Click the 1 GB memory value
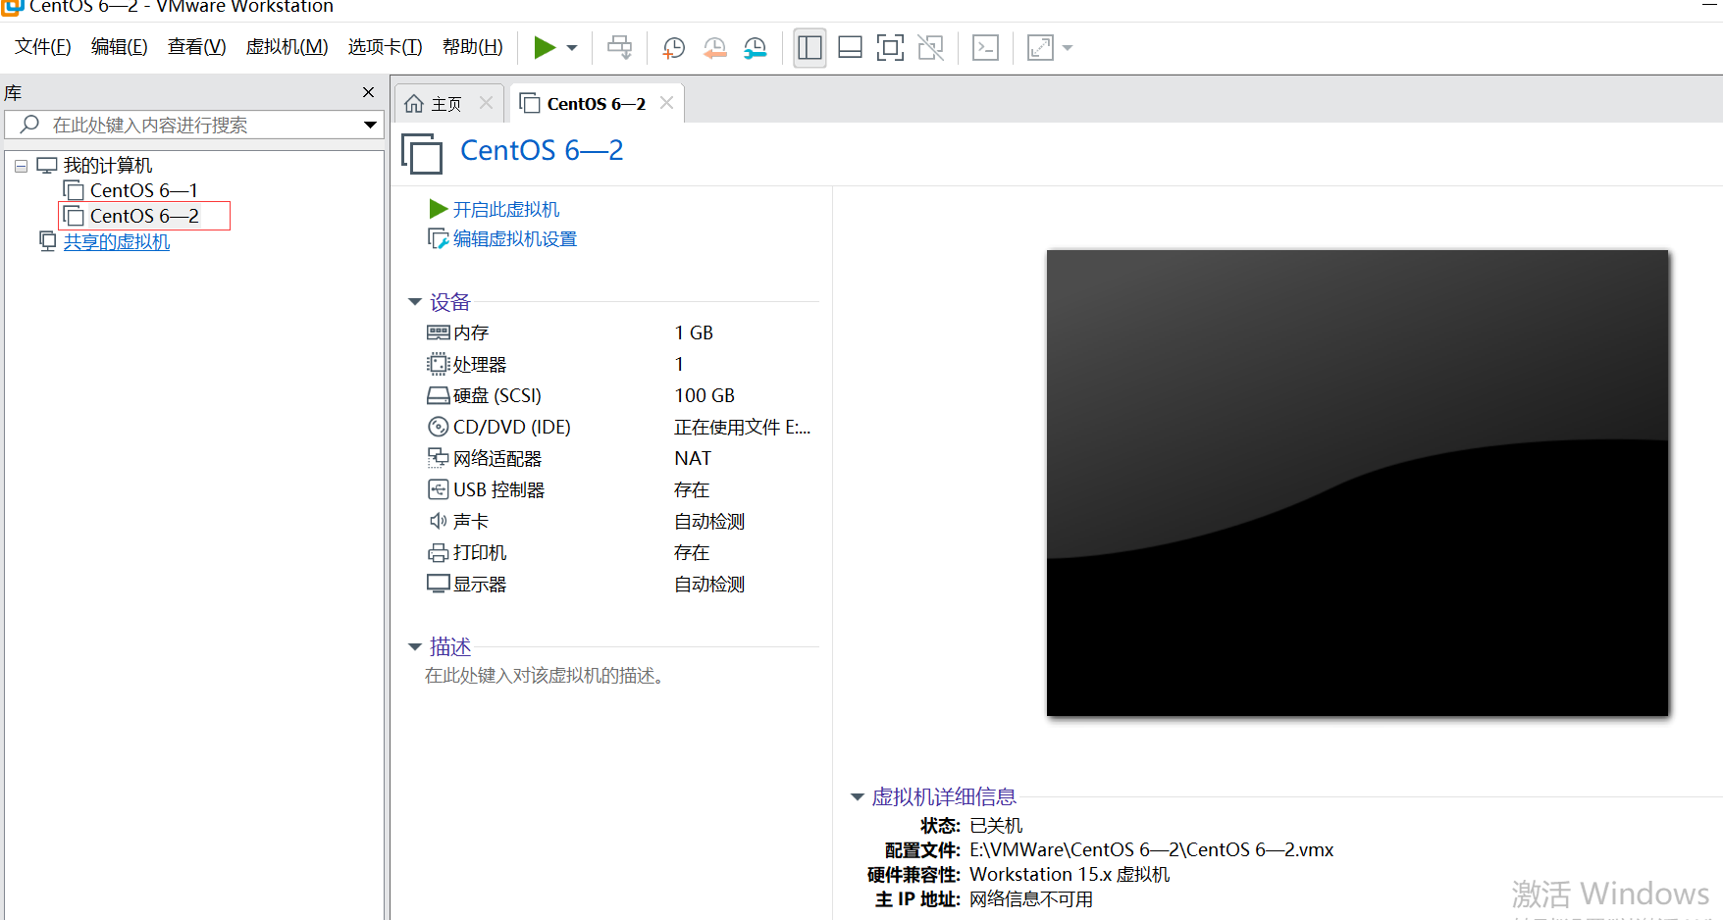 (694, 332)
